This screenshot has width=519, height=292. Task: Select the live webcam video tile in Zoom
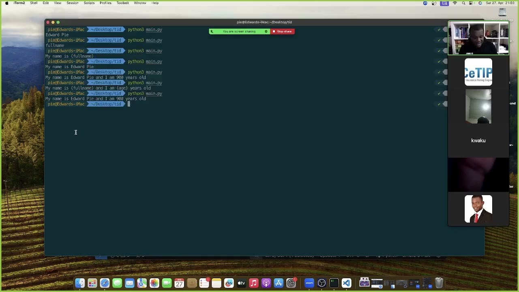478,38
